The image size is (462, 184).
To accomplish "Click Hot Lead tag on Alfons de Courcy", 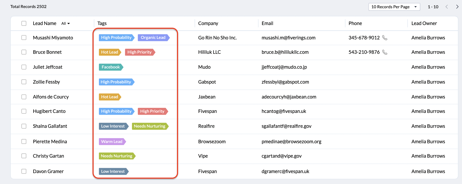I will (110, 97).
